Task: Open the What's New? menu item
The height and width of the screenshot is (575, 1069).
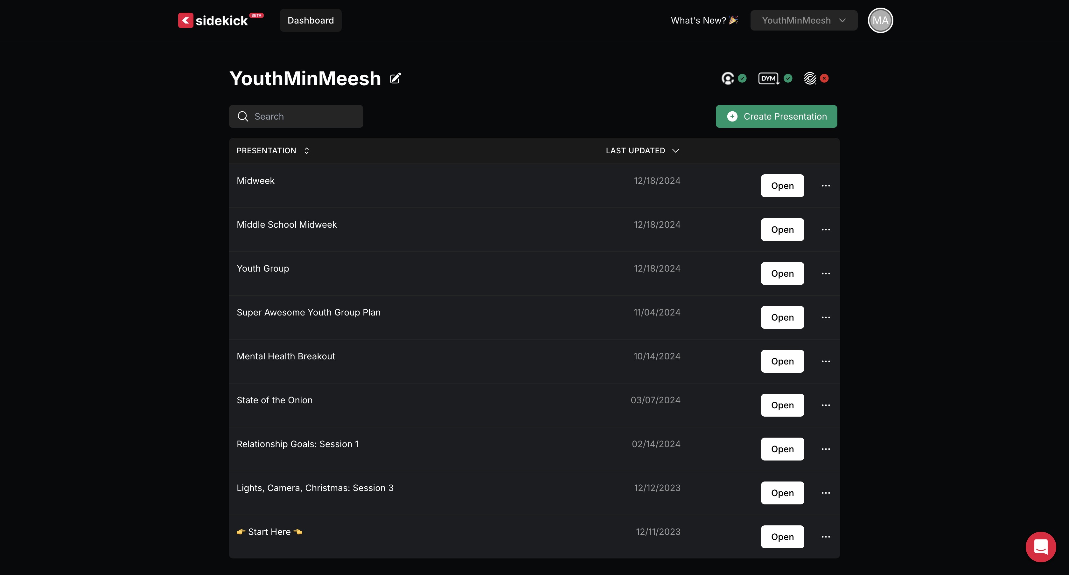Action: 704,20
